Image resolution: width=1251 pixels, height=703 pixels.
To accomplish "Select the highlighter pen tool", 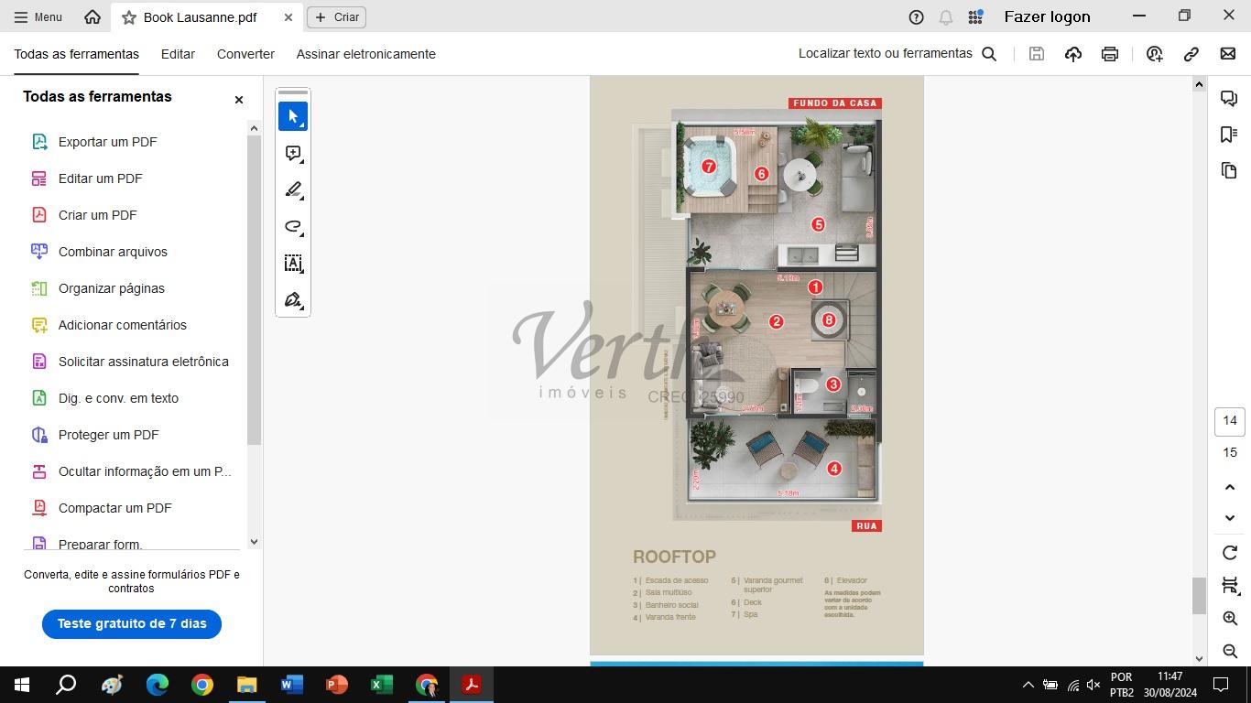I will click(x=293, y=190).
